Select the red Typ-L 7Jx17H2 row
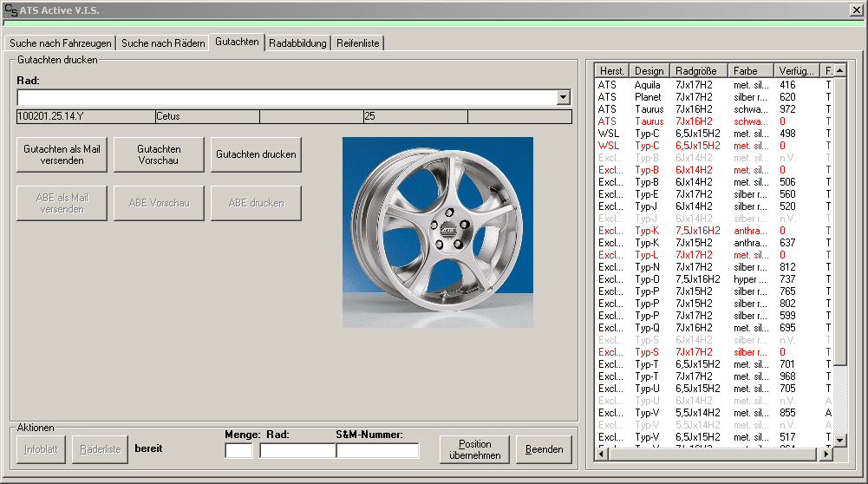The width and height of the screenshot is (868, 484). [x=715, y=255]
